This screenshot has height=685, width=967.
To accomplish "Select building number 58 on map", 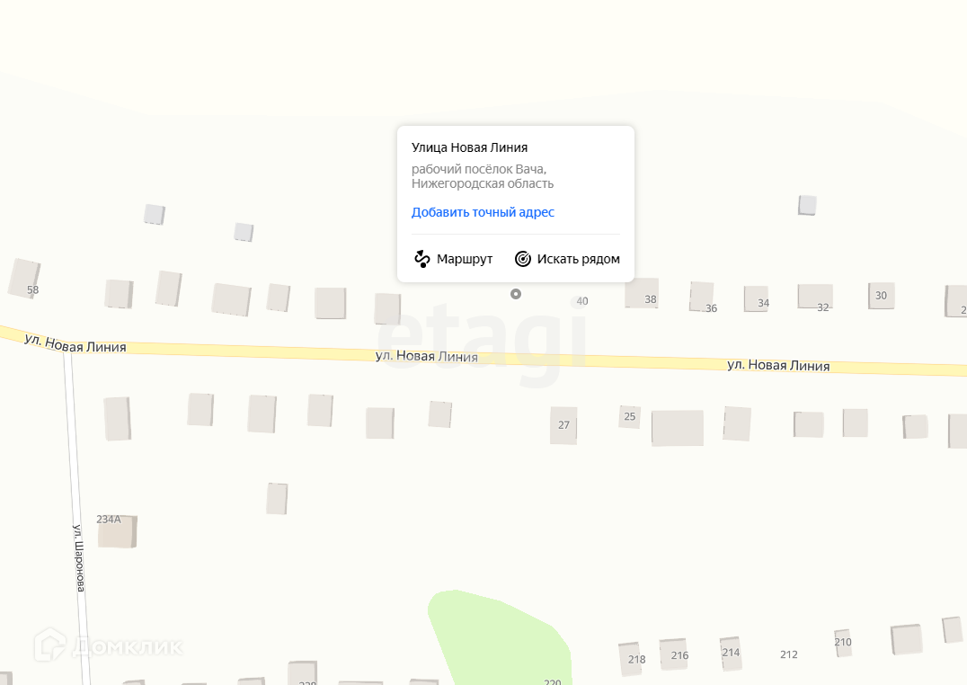I will [x=24, y=279].
